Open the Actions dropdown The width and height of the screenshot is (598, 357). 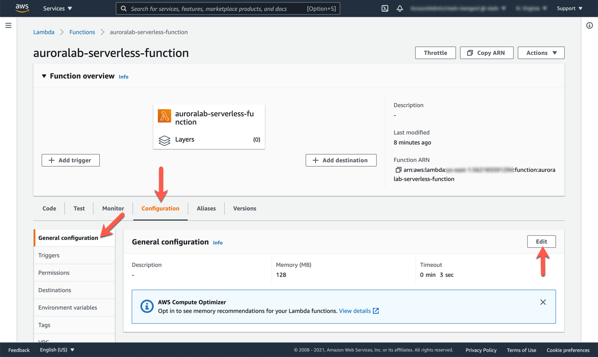(541, 53)
